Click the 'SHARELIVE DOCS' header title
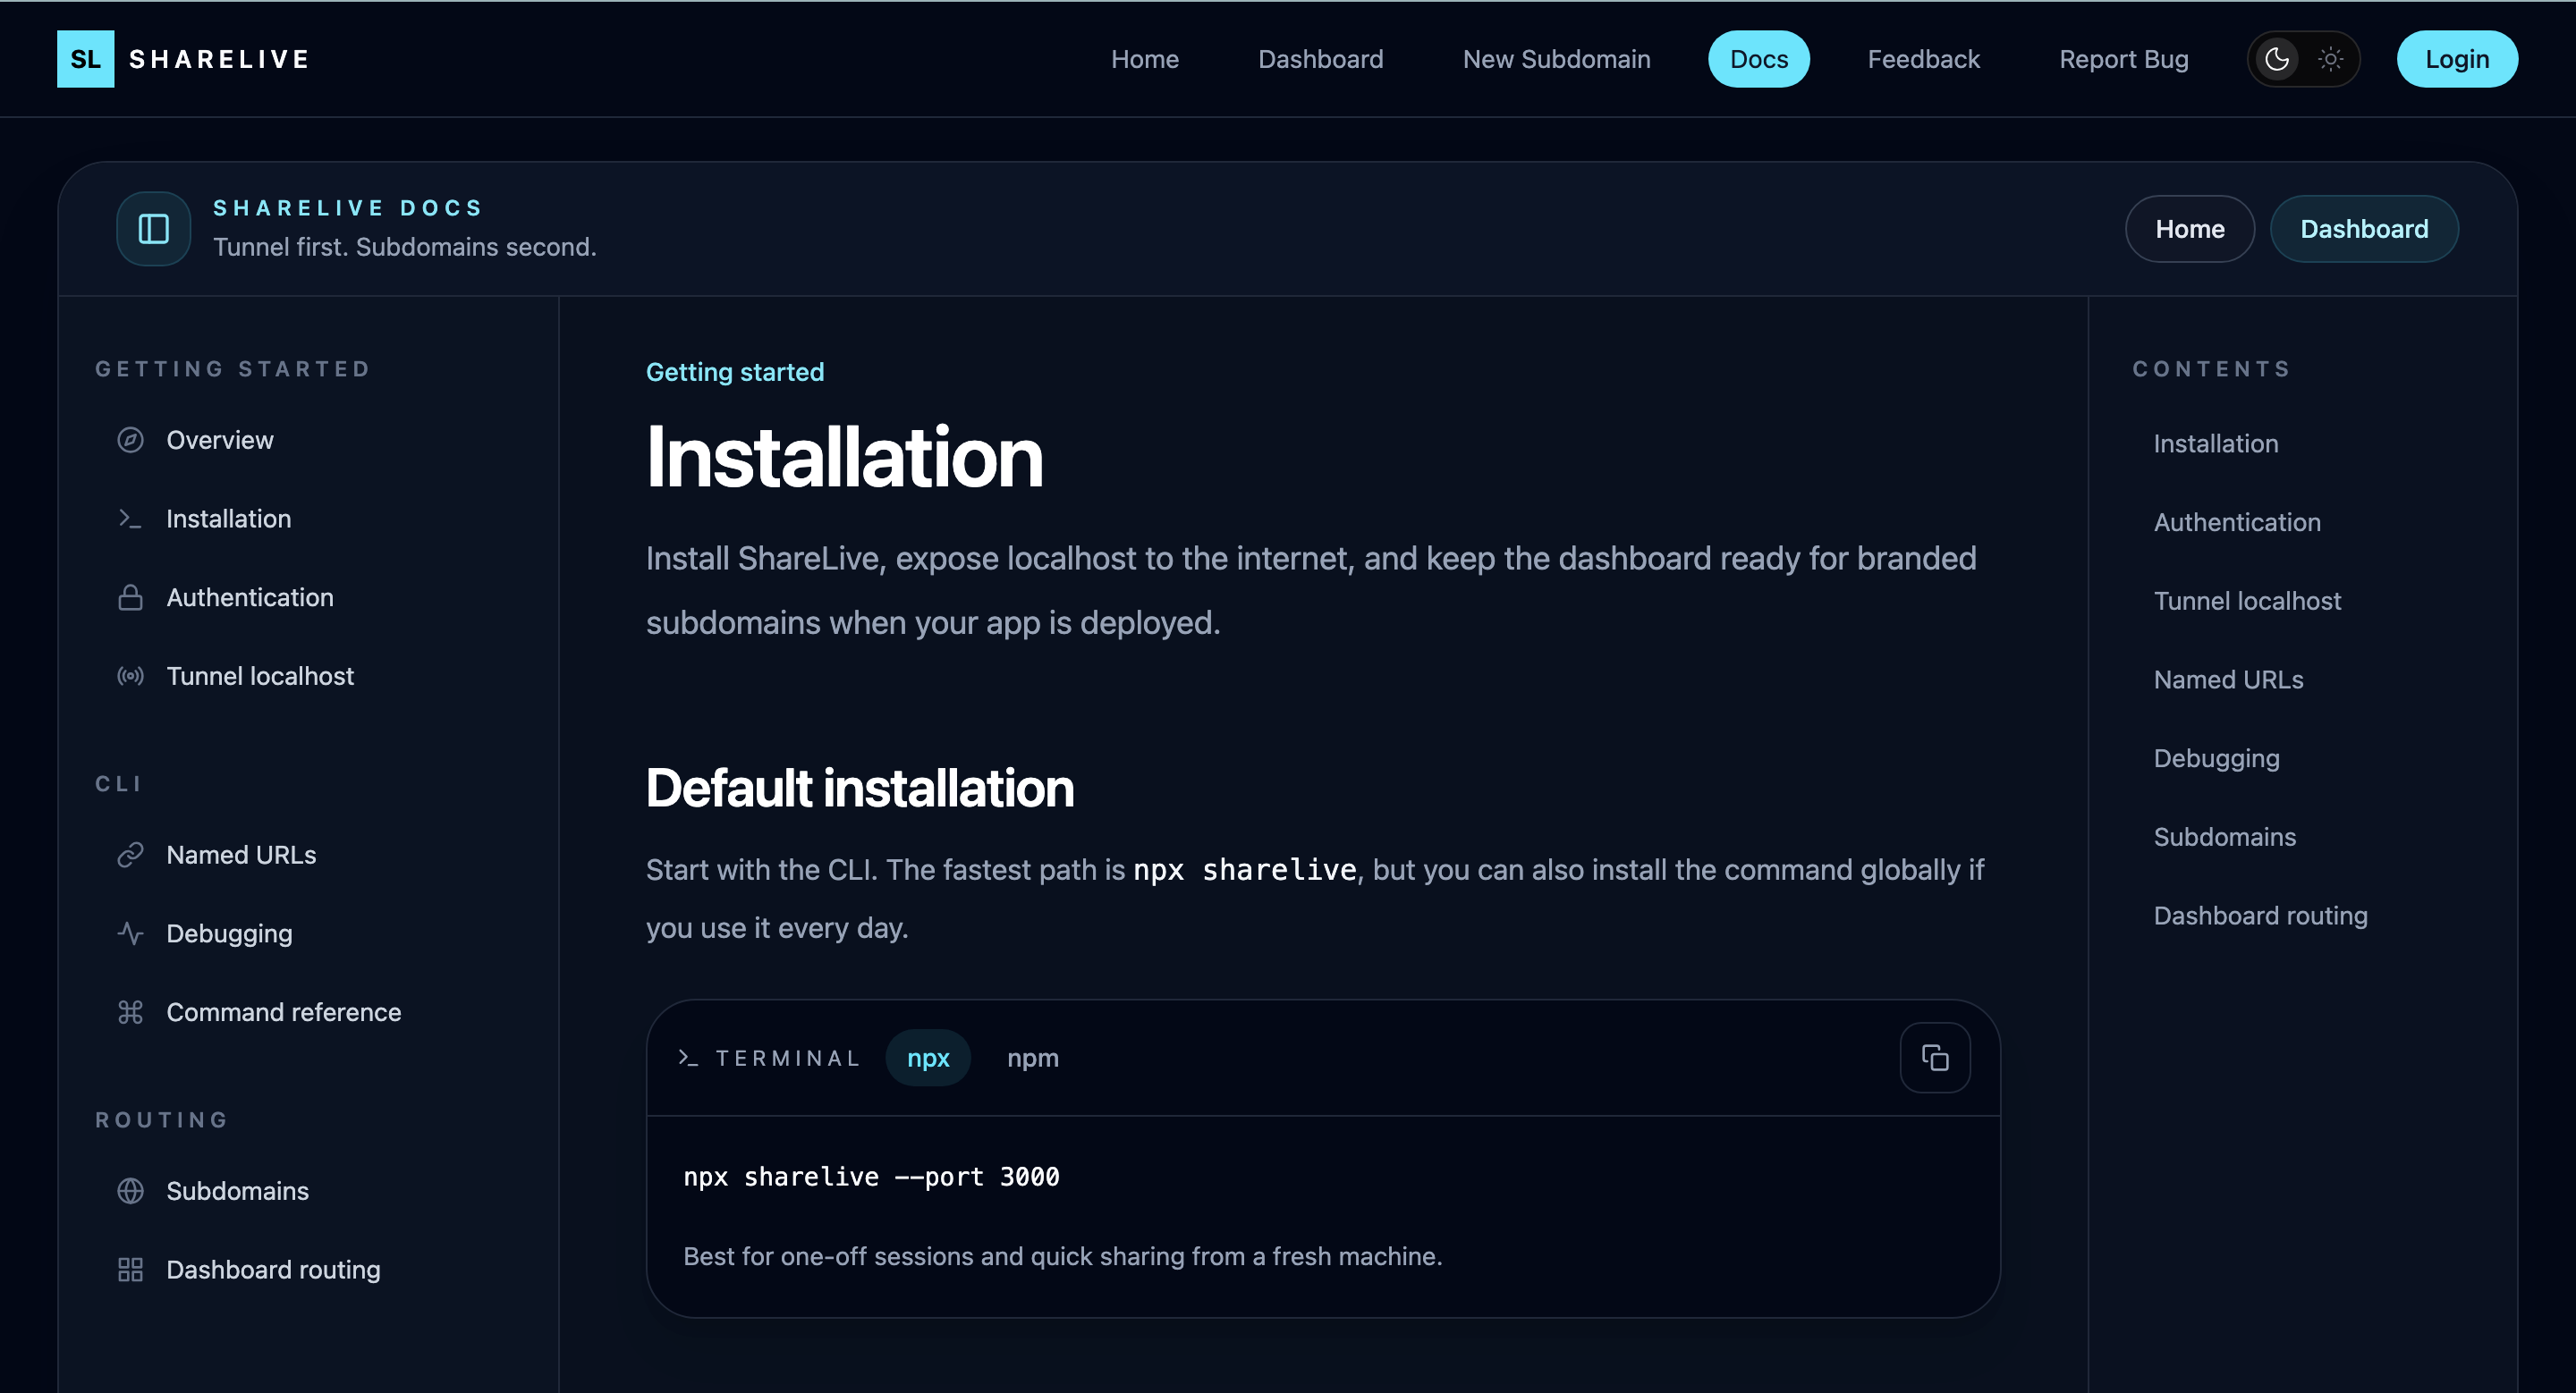Viewport: 2576px width, 1393px height. point(349,207)
